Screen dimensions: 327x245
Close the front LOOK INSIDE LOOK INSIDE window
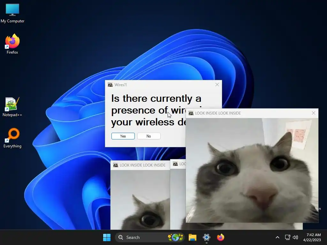314,113
